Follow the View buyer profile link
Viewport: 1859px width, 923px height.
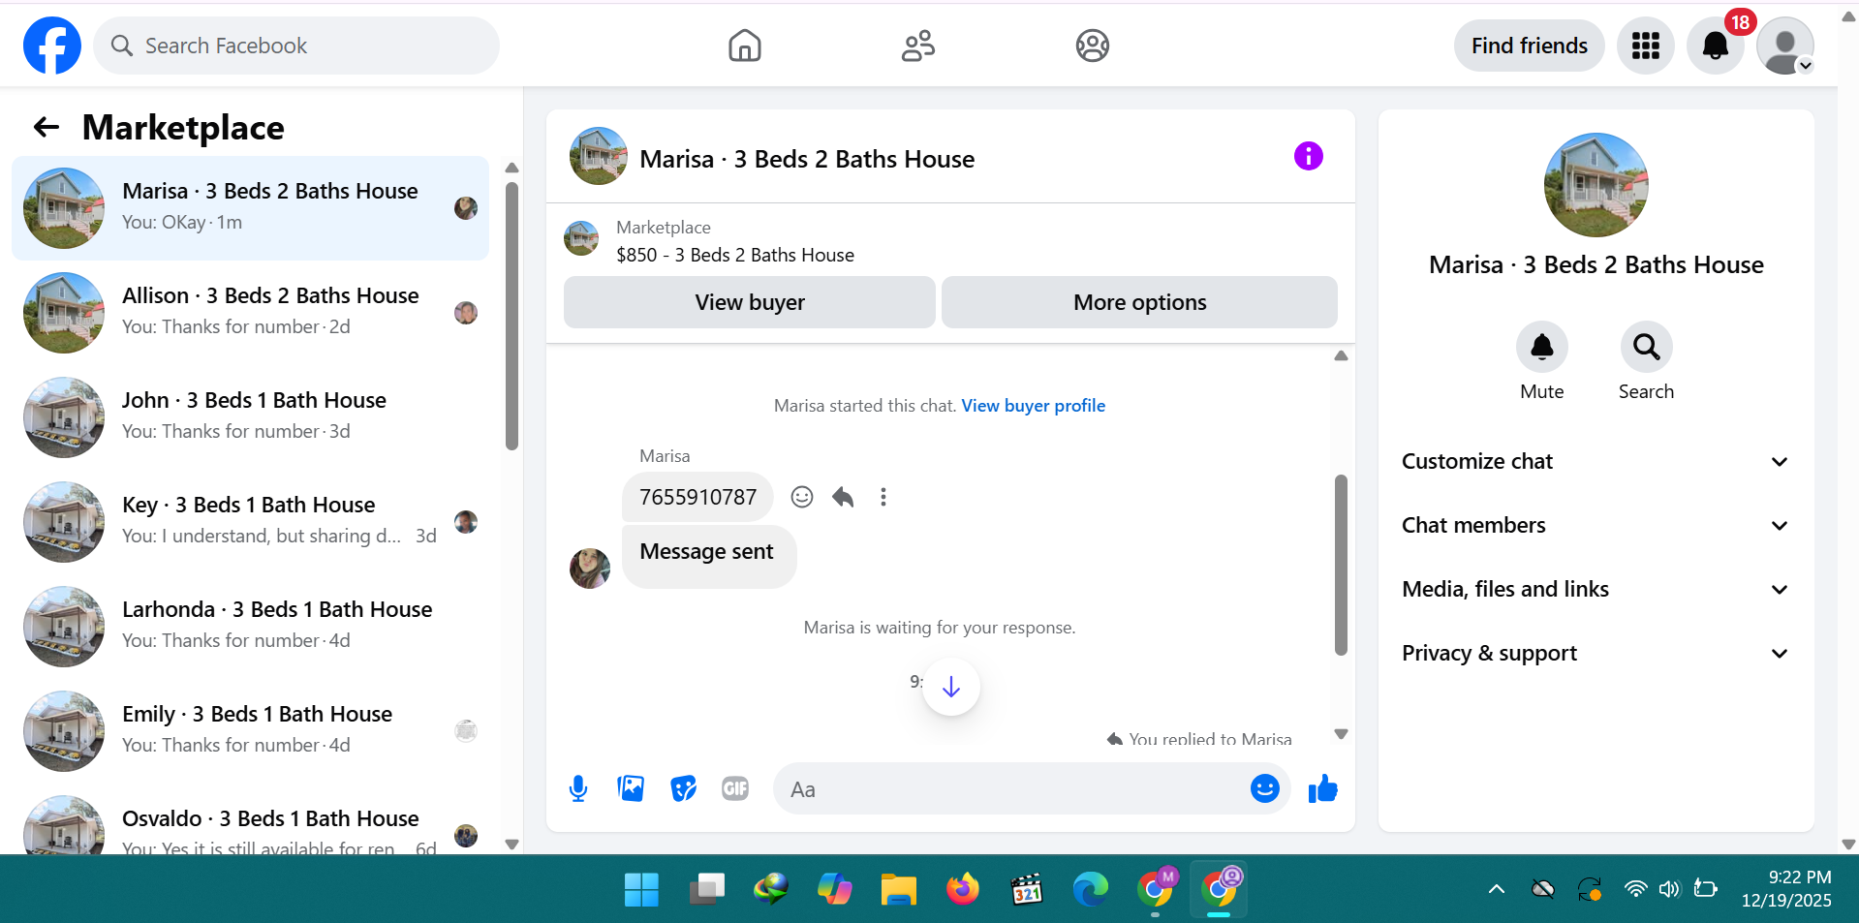pos(1033,406)
